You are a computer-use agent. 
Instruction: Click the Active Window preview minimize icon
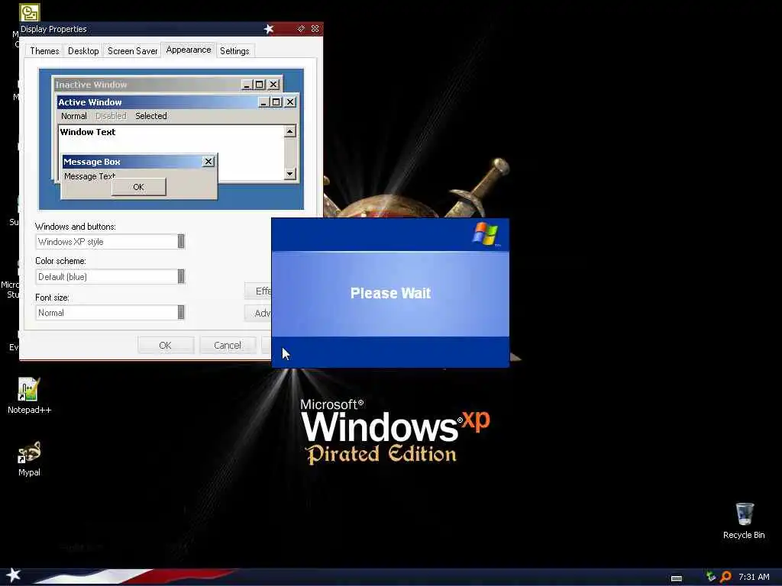(263, 102)
